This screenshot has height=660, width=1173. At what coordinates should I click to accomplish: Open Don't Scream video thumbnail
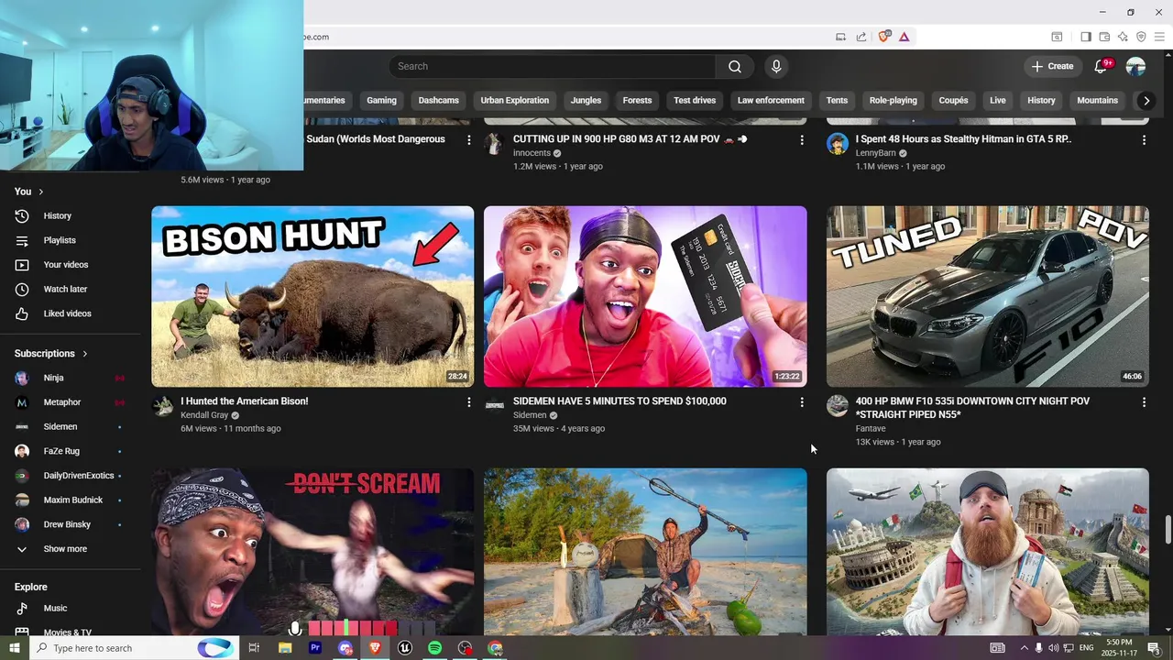click(x=312, y=552)
